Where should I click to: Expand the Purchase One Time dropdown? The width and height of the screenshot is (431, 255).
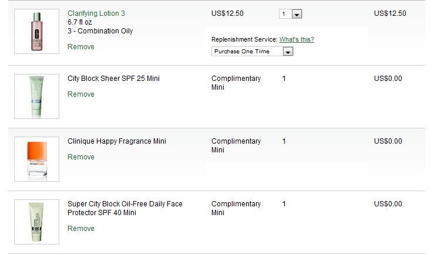click(x=288, y=52)
